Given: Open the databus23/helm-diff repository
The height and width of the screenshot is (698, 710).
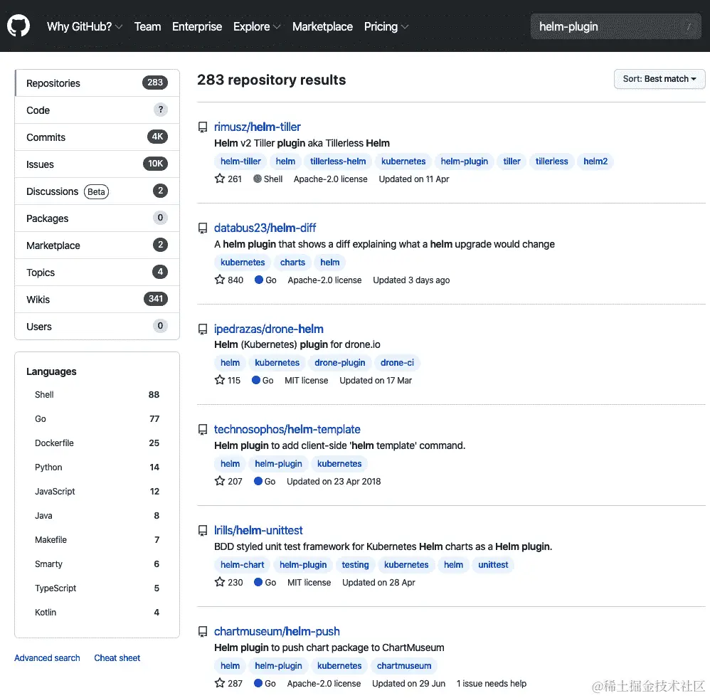Looking at the screenshot, I should point(265,228).
